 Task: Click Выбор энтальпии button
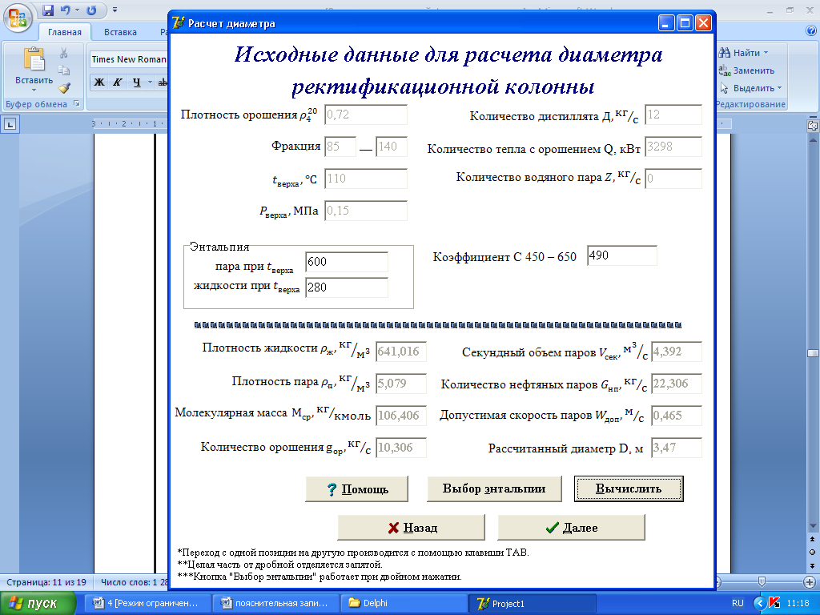point(494,489)
